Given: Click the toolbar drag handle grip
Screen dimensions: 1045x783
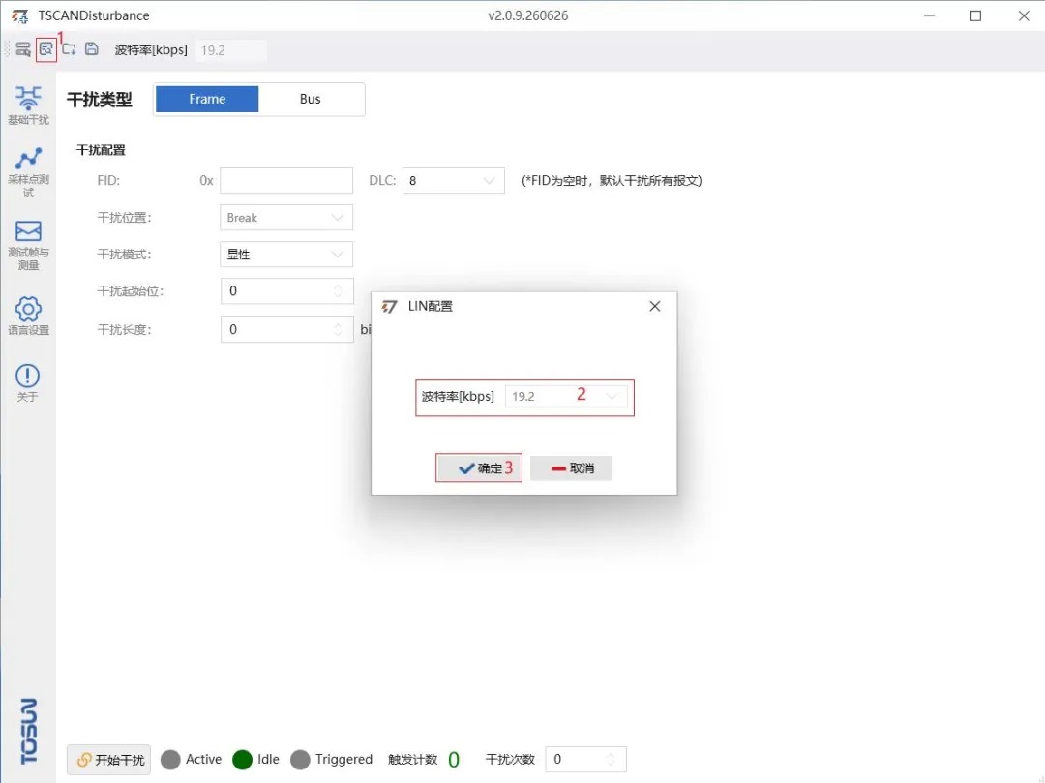Looking at the screenshot, I should (x=7, y=49).
